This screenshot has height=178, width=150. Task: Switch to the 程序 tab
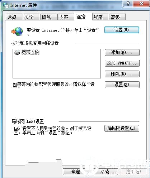click(100, 17)
